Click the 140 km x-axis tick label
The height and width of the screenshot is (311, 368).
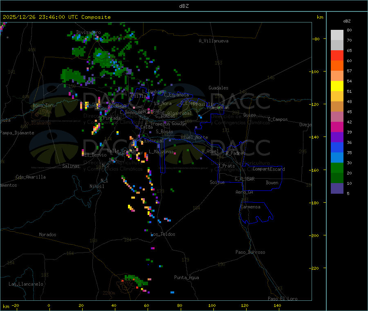click(277, 305)
